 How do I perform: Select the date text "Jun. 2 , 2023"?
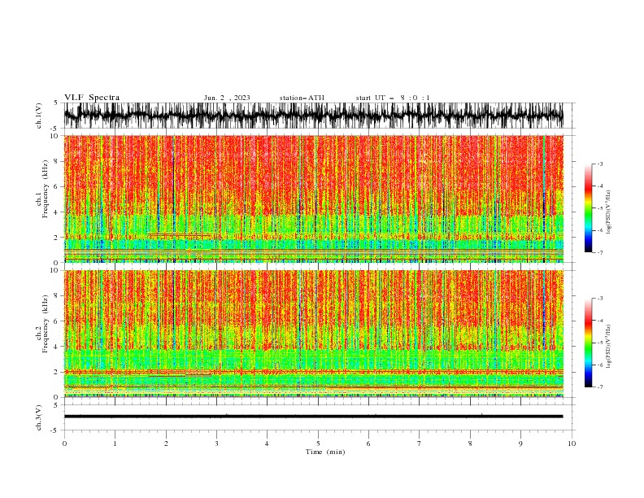(x=227, y=98)
